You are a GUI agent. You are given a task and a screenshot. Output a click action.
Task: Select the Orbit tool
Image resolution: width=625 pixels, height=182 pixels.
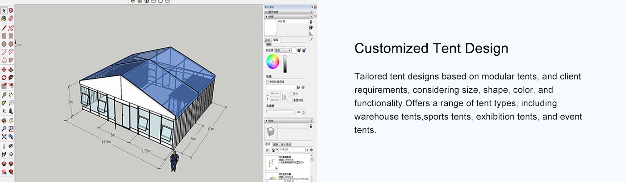click(x=4, y=120)
